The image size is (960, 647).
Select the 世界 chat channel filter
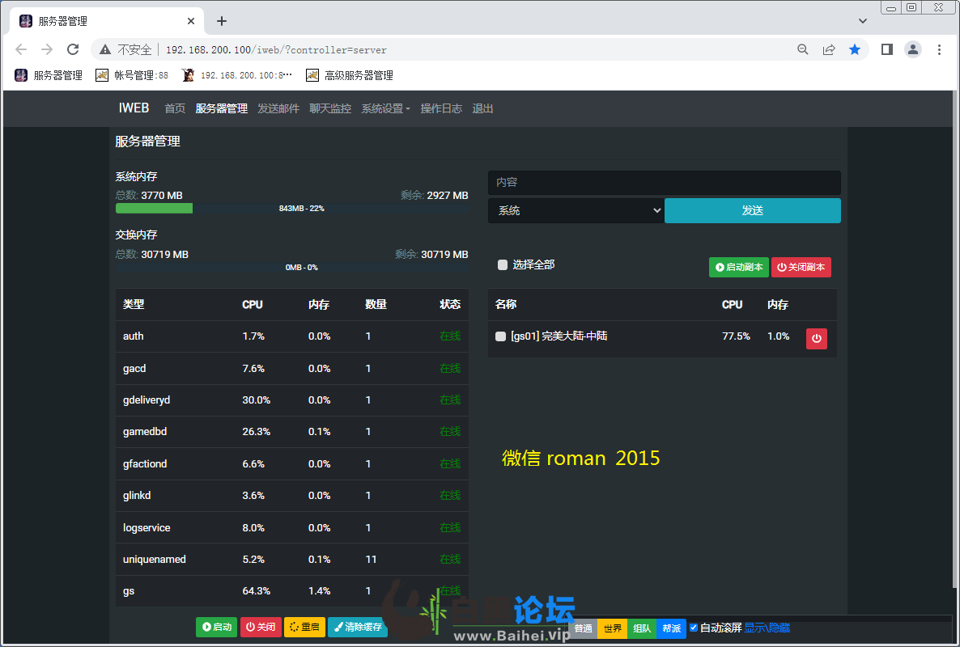612,628
